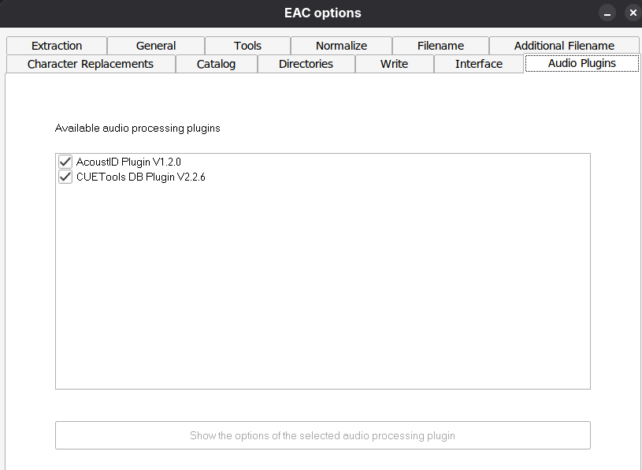Show the Additional Filename tab
The height and width of the screenshot is (470, 642).
click(x=564, y=46)
